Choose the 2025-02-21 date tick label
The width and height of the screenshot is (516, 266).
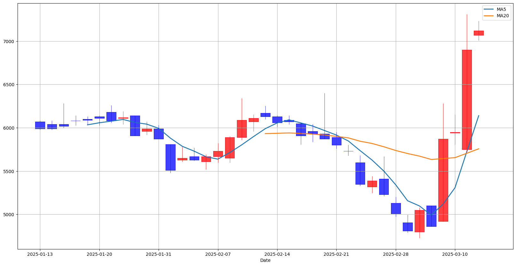point(336,254)
